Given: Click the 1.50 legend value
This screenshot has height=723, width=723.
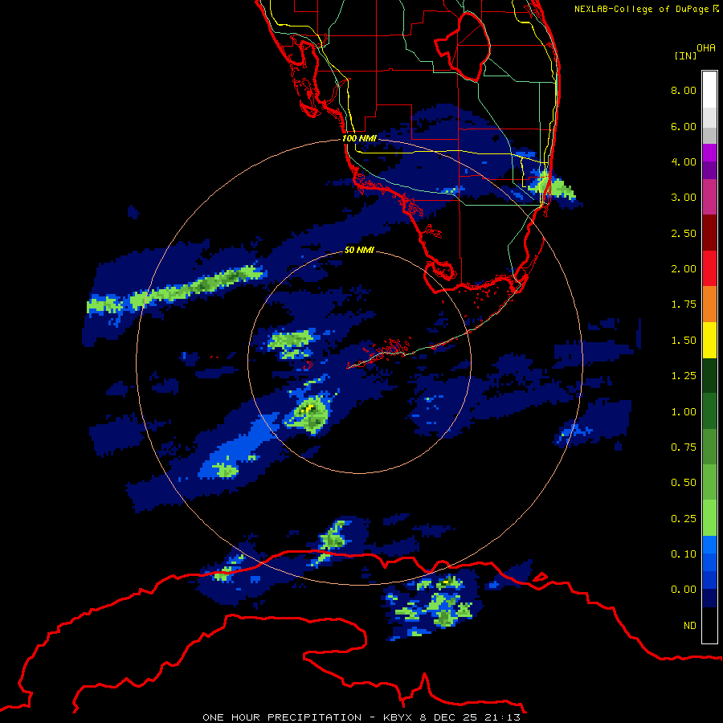Looking at the screenshot, I should (684, 341).
